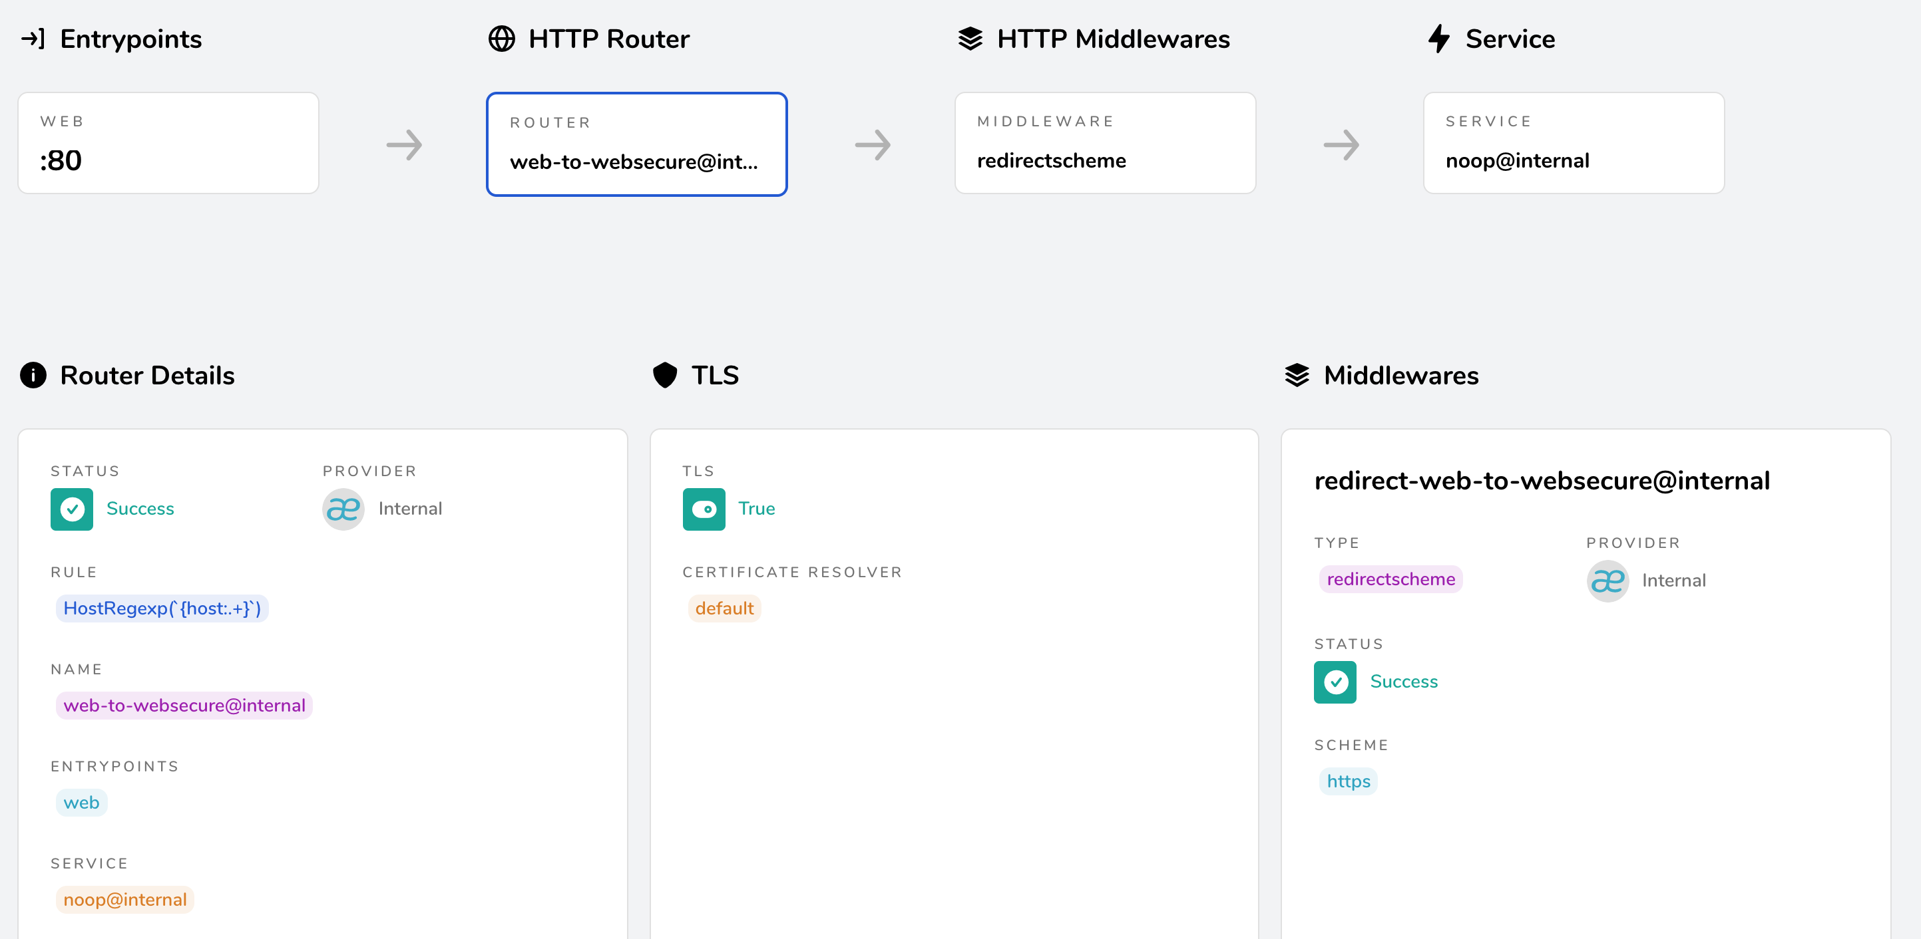Click the Success text under middleware STATUS

1403,681
